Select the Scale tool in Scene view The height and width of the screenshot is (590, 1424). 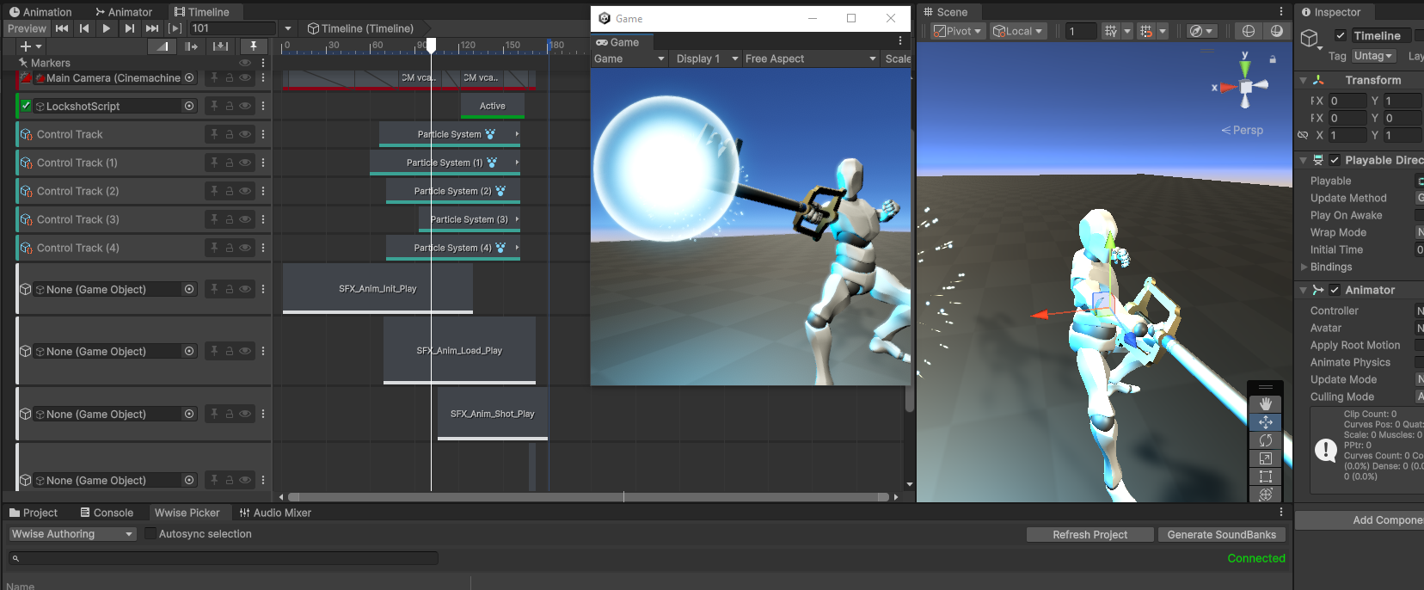tap(1265, 458)
